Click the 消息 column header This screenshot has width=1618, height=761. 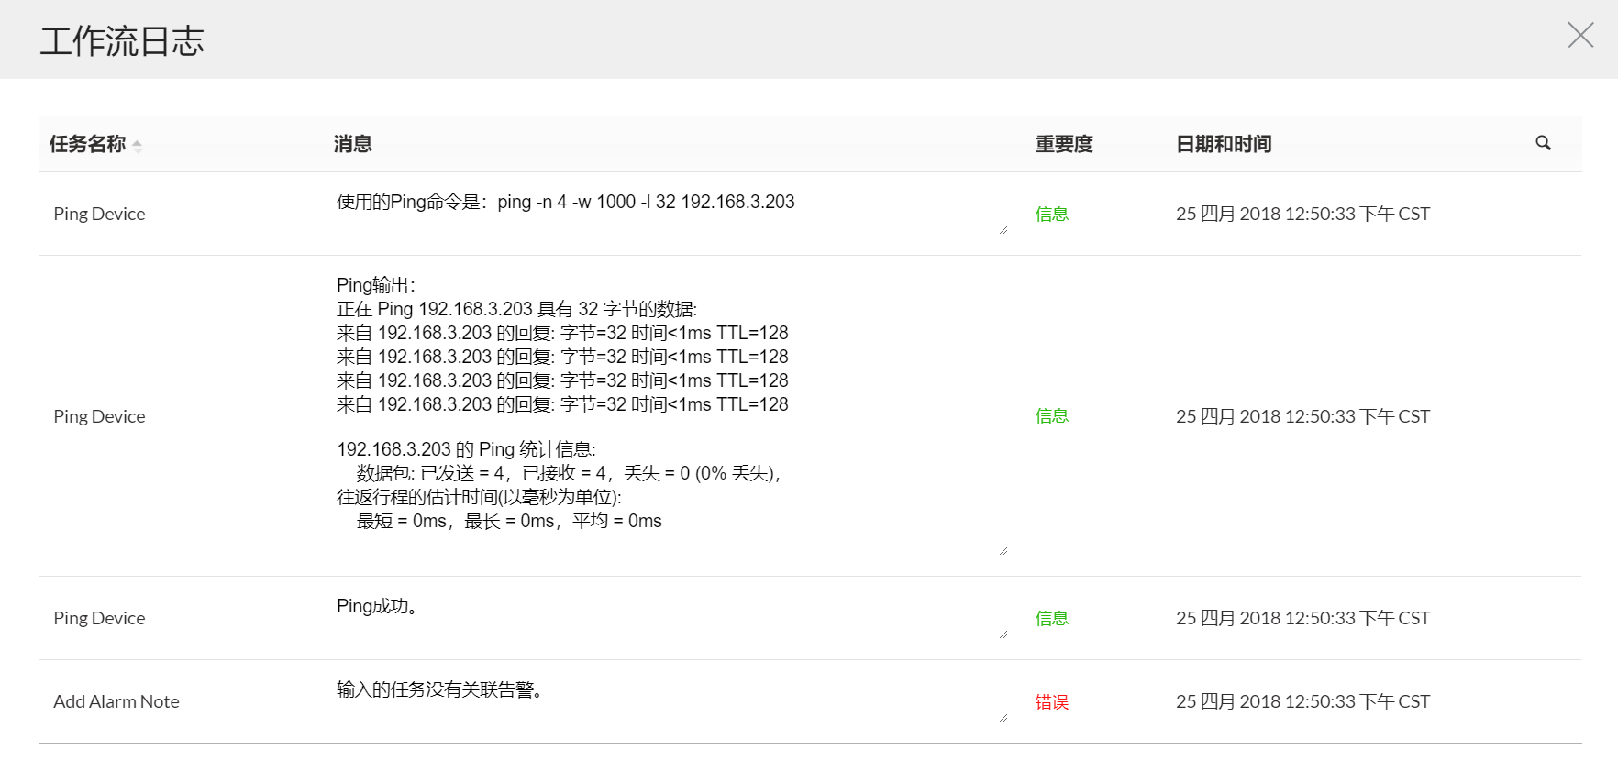tap(353, 144)
